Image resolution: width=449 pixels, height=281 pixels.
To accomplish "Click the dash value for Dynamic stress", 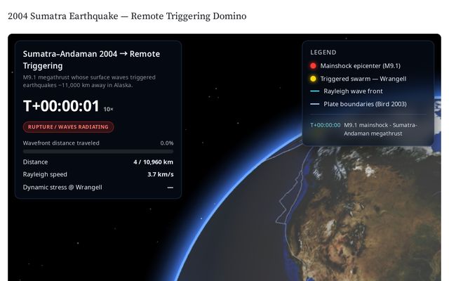I will coord(170,188).
